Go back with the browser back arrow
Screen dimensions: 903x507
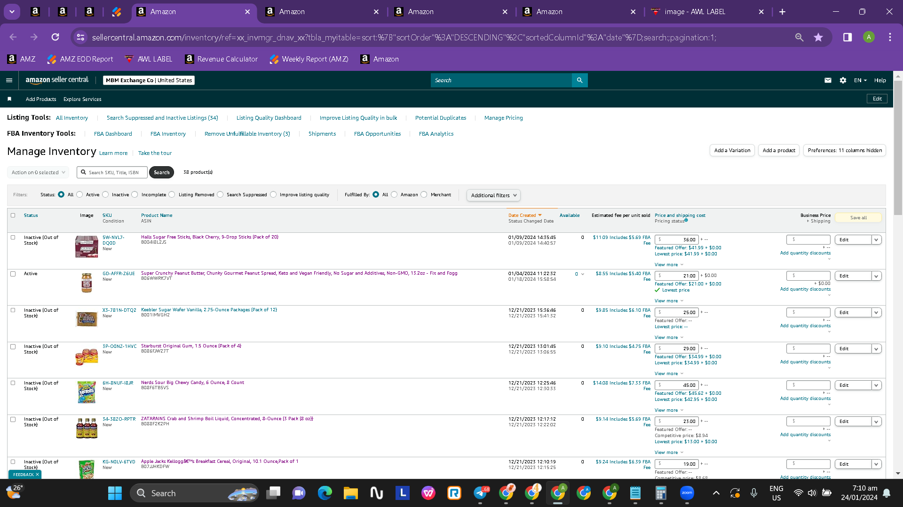click(13, 37)
